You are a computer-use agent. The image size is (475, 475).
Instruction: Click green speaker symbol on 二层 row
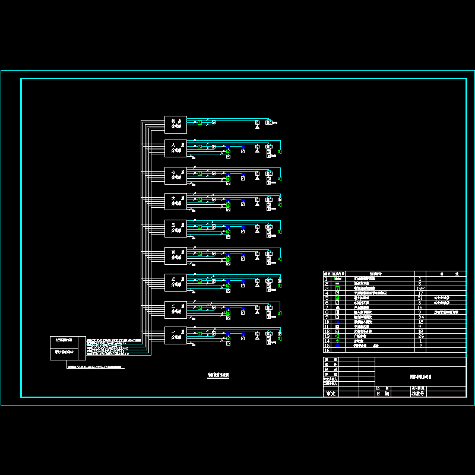(x=280, y=313)
